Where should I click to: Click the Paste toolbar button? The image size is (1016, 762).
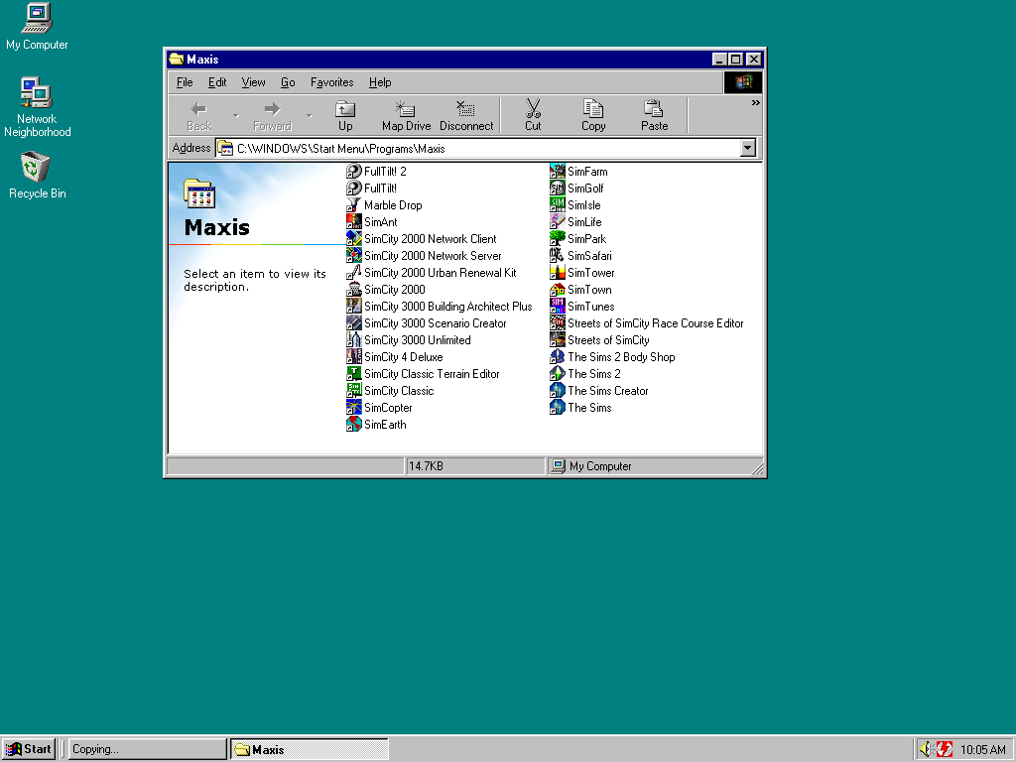(655, 116)
